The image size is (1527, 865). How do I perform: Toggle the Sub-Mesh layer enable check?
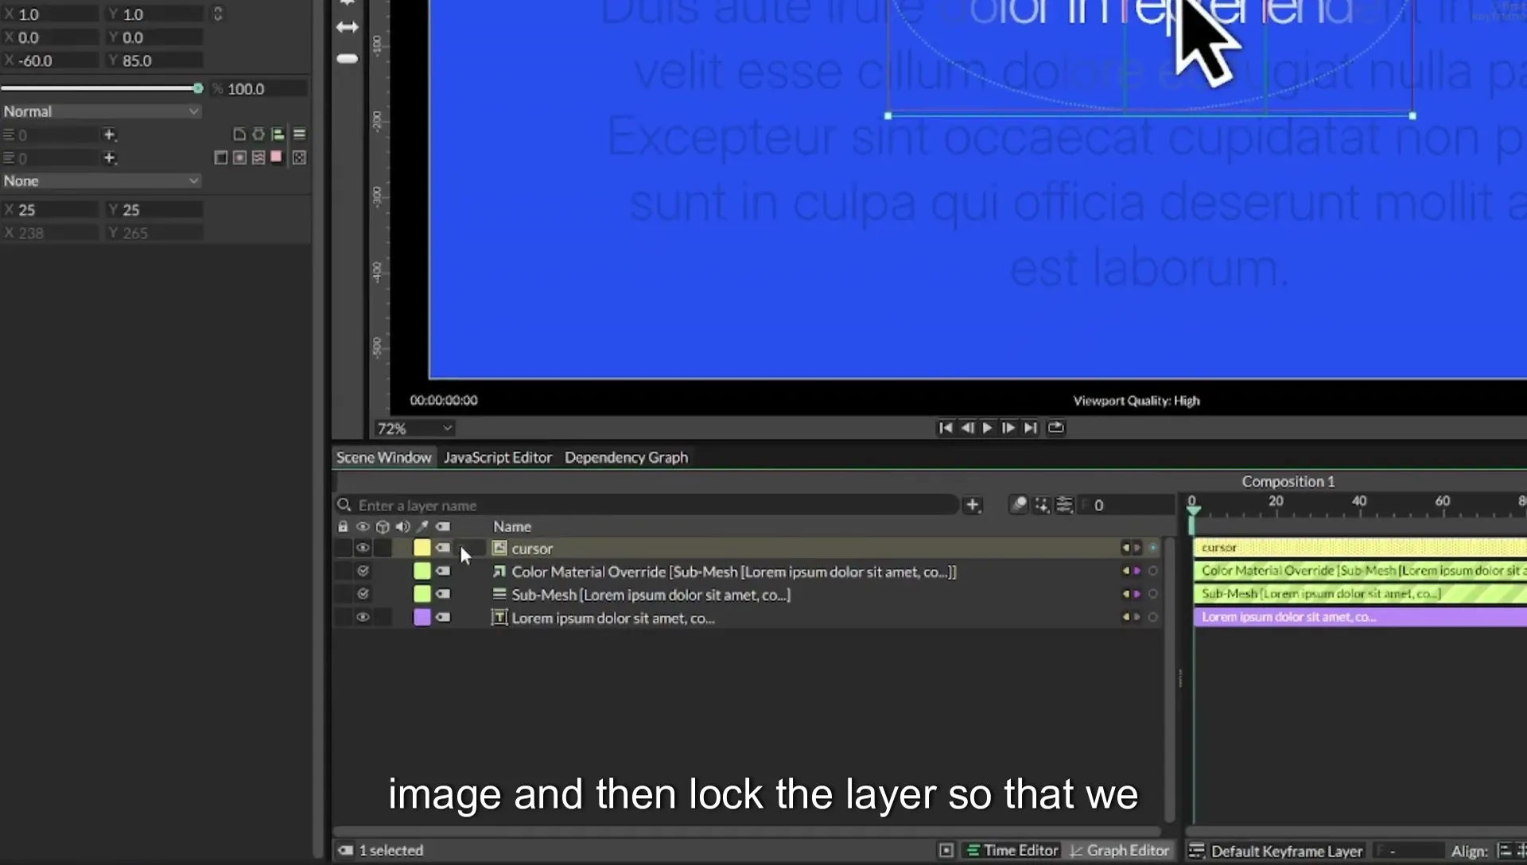pos(363,594)
